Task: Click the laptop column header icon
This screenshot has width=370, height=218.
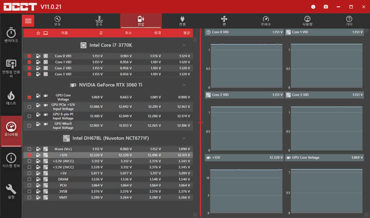Action: (x=46, y=33)
